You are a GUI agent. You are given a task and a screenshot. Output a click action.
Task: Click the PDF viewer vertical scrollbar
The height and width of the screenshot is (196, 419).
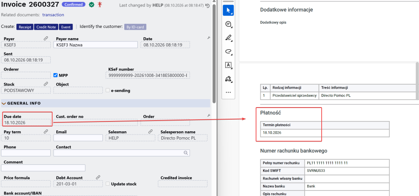point(418,81)
